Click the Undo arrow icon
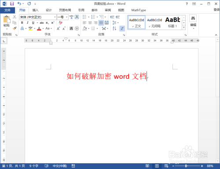This screenshot has height=169, width=220. [x=19, y=4]
